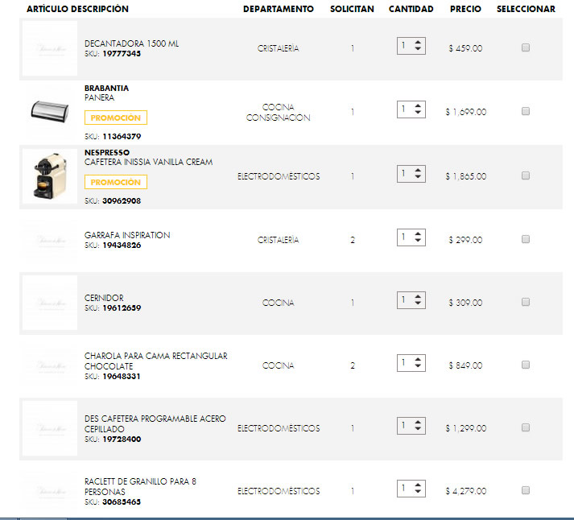Screen dimensions: 574x520
Task: Select the Raclett de Granillo checkbox
Action: (526, 490)
